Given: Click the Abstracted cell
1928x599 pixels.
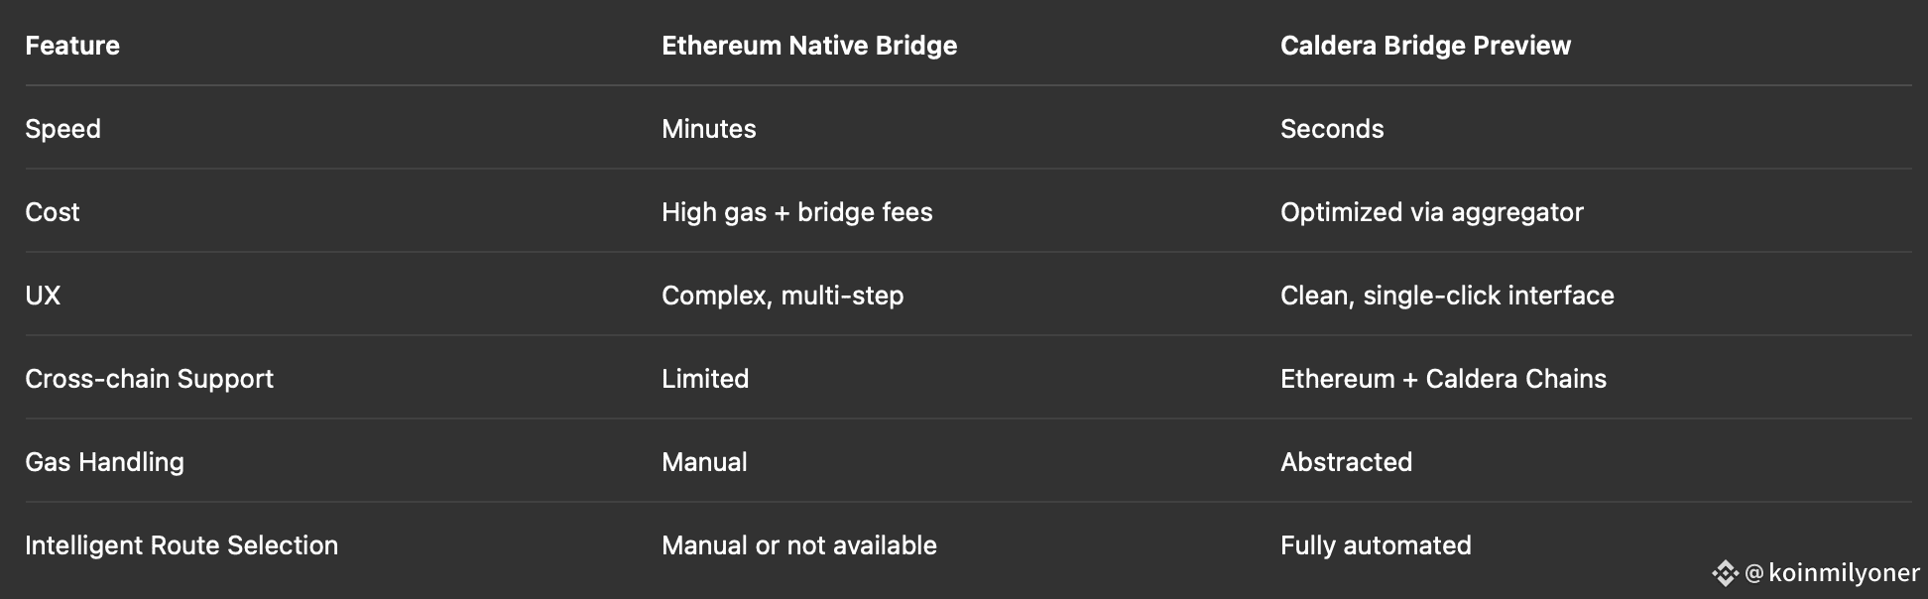Looking at the screenshot, I should [x=1346, y=462].
